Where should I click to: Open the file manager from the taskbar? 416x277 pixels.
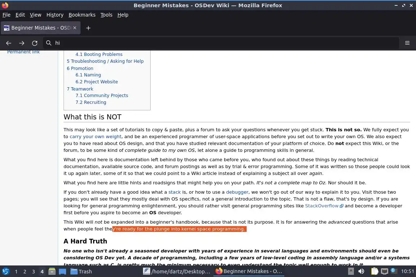[52, 272]
